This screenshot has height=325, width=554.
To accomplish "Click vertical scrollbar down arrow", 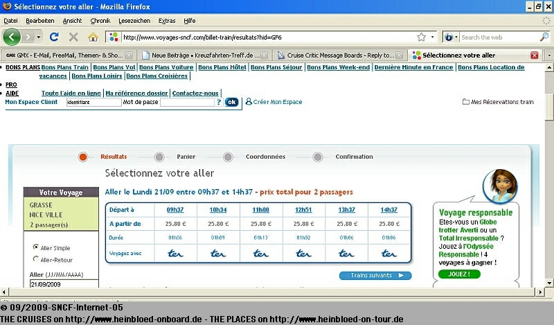I will coord(549,283).
